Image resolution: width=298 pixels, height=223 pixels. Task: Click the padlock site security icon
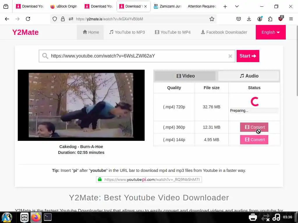tap(63, 19)
